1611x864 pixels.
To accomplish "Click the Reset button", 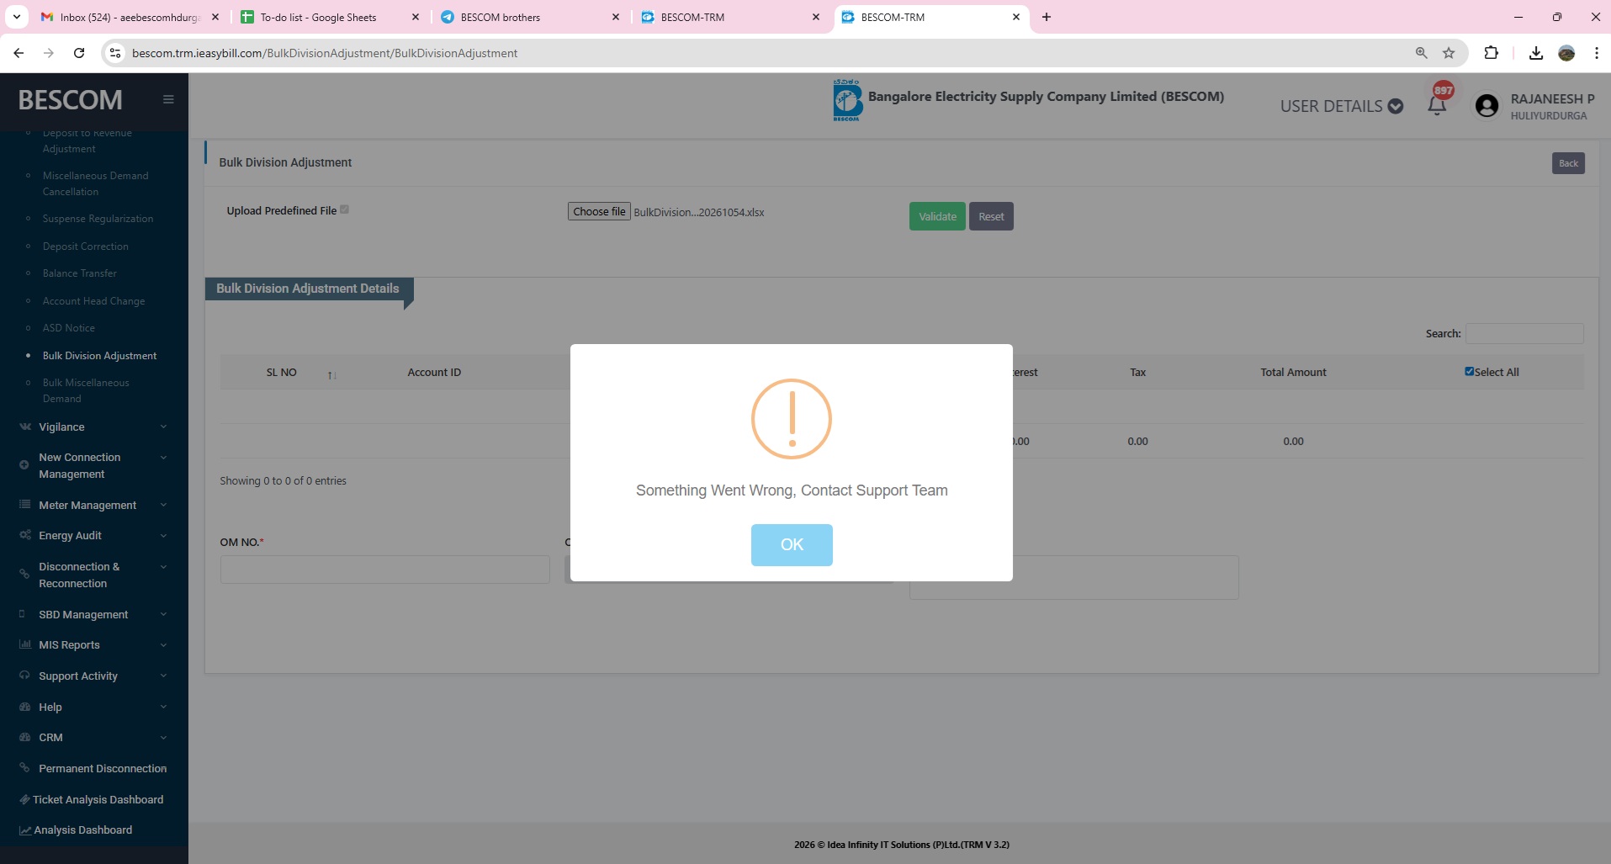I will click(x=991, y=216).
